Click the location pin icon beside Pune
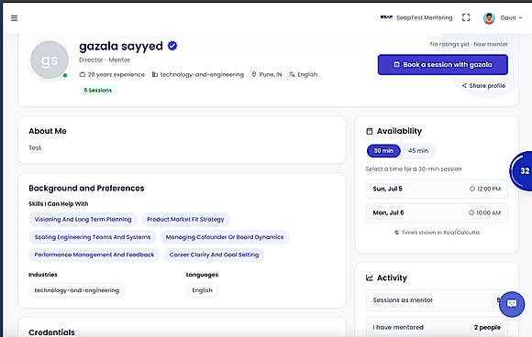The height and width of the screenshot is (337, 532). 254,74
